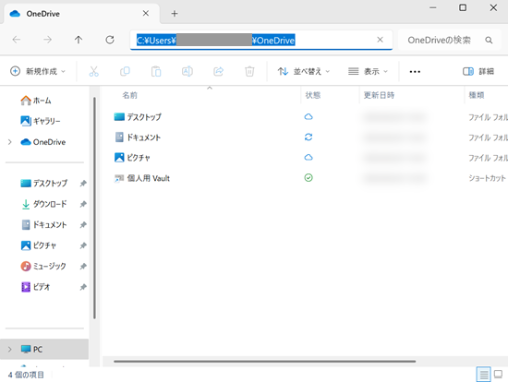Select the OneDrive window tab
This screenshot has height=382, width=508.
pos(81,14)
